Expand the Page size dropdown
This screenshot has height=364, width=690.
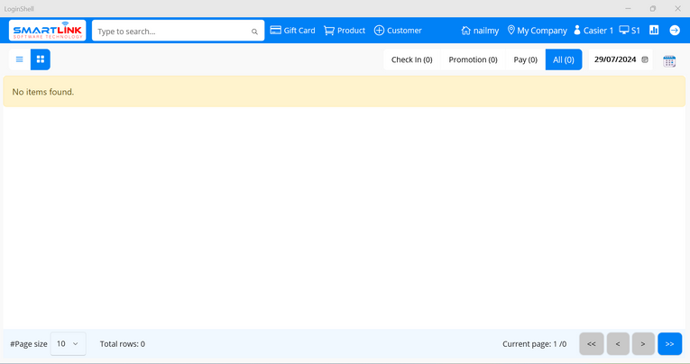pyautogui.click(x=69, y=344)
